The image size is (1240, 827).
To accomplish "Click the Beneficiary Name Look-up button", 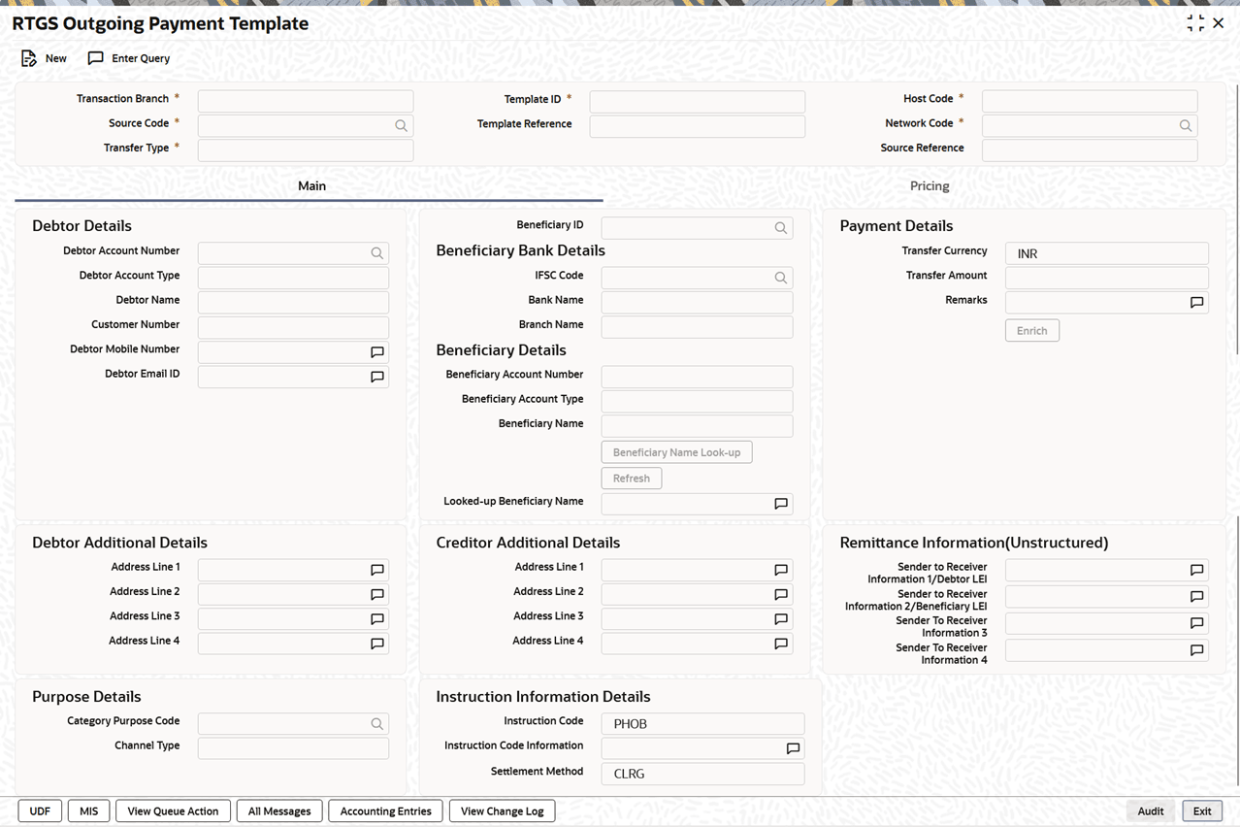I will point(676,452).
